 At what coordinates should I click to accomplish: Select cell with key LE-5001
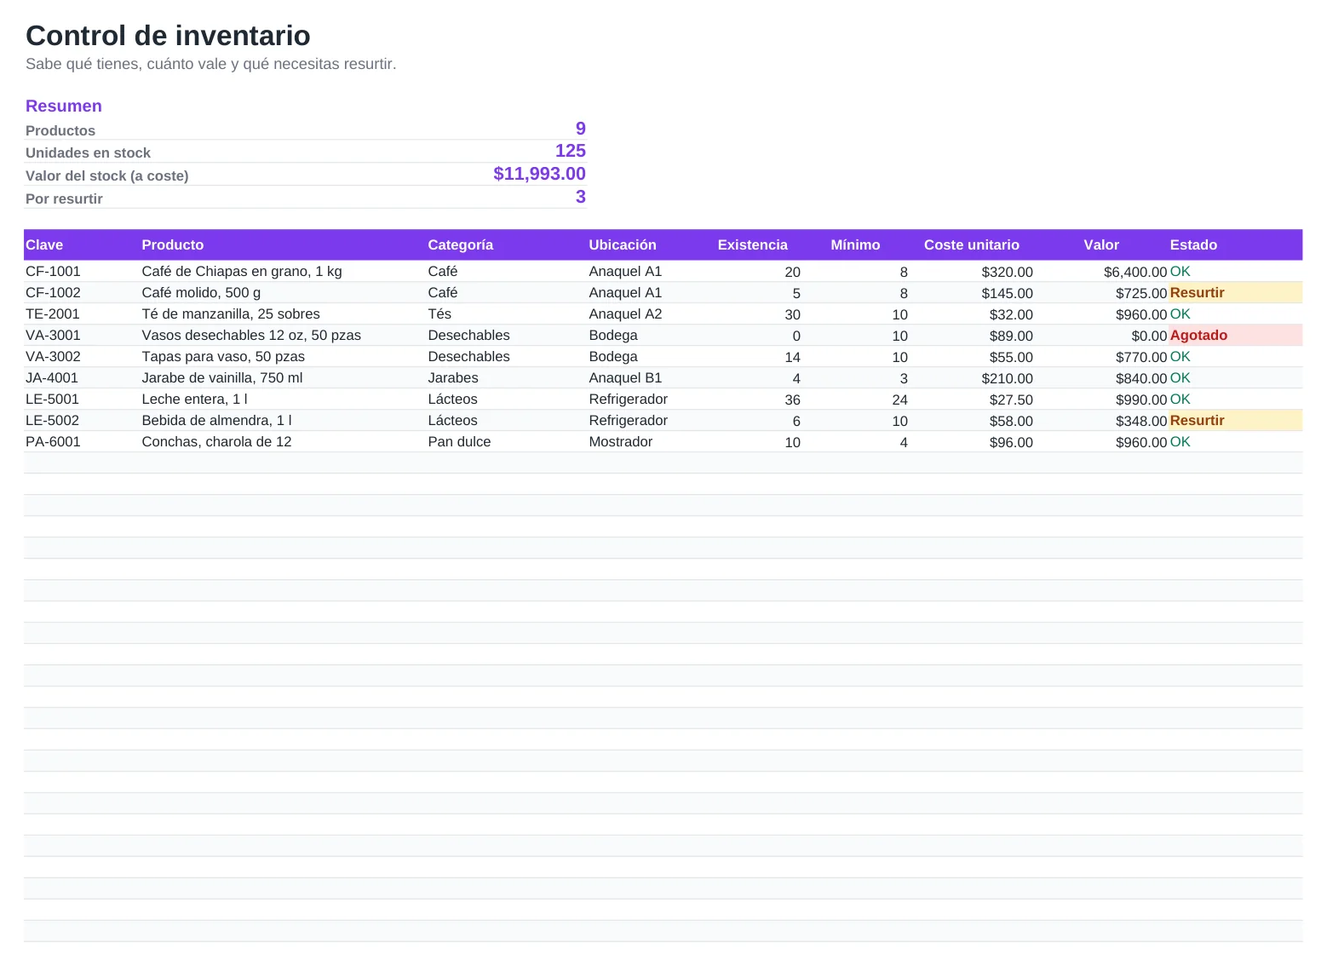click(x=52, y=399)
